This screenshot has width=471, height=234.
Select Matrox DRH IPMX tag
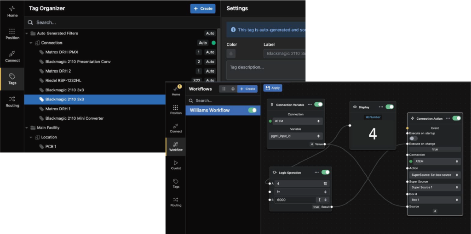coord(62,52)
